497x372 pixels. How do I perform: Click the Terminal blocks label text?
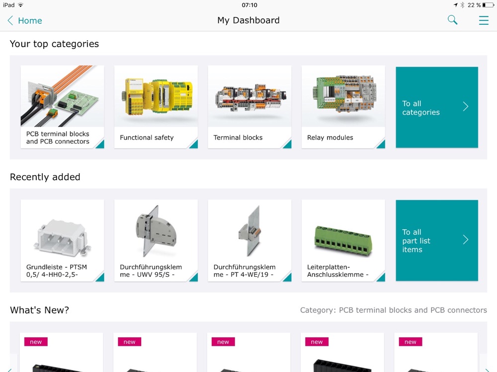pyautogui.click(x=238, y=137)
